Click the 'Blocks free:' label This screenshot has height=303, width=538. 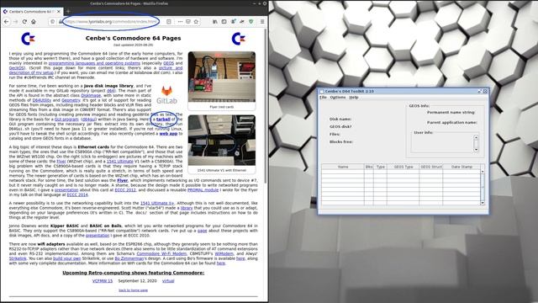[341, 142]
